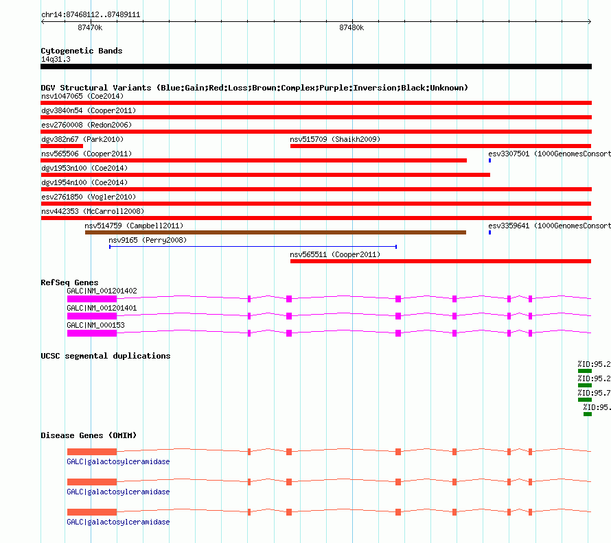Click the esv3307501 small blue gain marker
The height and width of the screenshot is (543, 611).
[x=489, y=160]
